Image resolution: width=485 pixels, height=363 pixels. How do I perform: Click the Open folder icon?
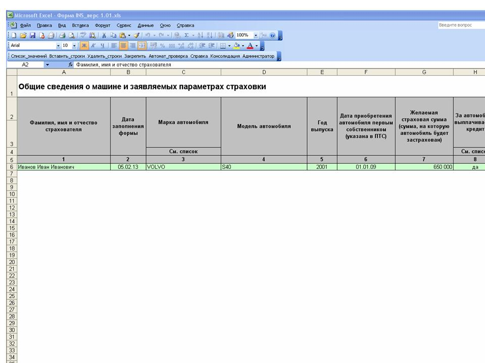click(23, 35)
